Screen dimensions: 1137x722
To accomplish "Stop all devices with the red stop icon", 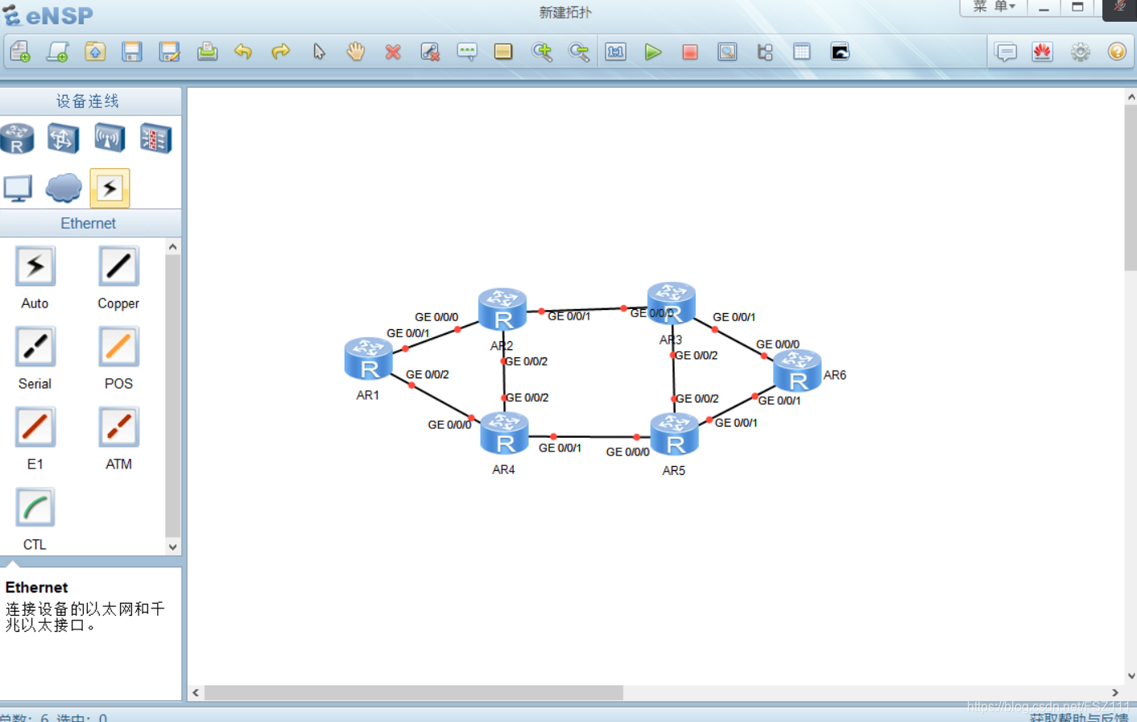I will click(690, 52).
